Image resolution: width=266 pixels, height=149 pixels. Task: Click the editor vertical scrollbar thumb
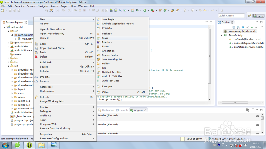(x=210, y=56)
